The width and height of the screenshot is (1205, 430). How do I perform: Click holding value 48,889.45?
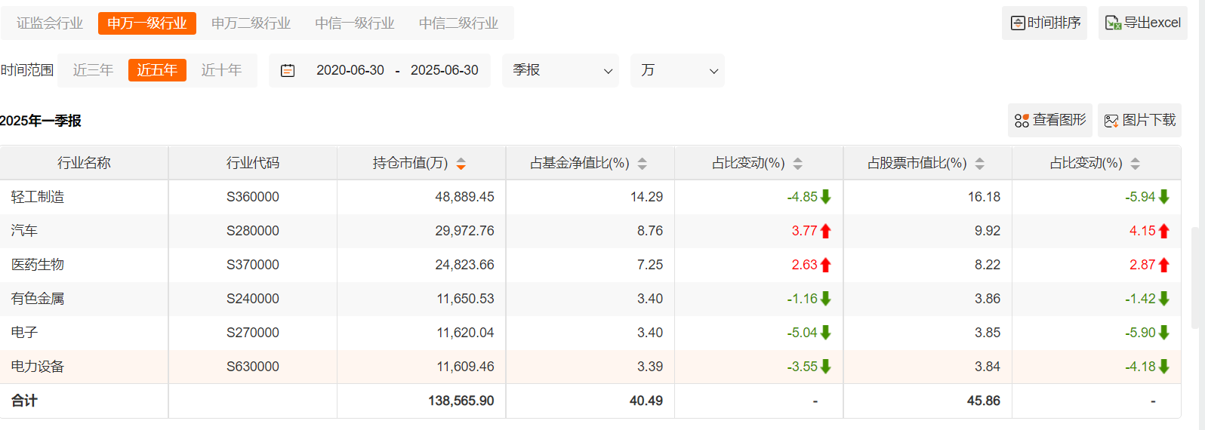tap(464, 197)
